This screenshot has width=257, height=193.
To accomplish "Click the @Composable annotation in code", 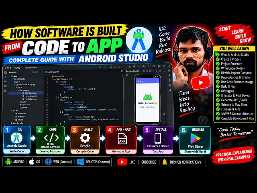I will point(58,76).
